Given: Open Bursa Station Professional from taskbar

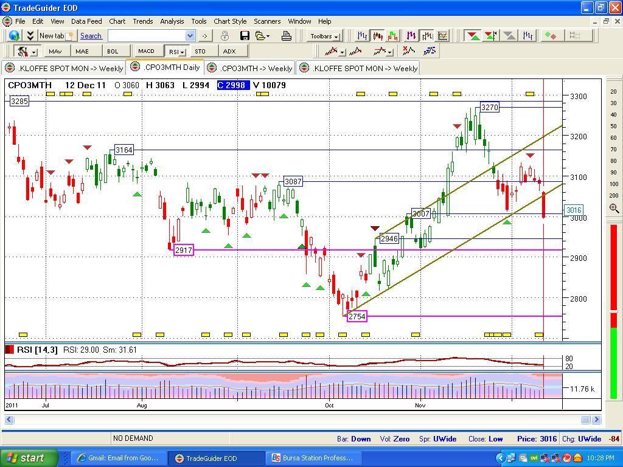Looking at the screenshot, I should coord(311,458).
